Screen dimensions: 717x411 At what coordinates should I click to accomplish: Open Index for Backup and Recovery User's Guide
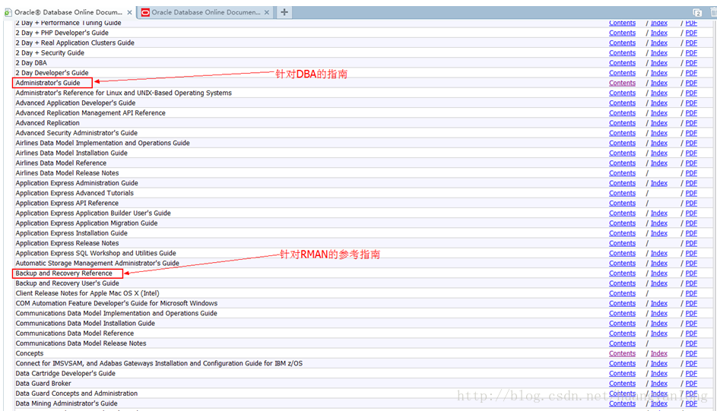coord(659,283)
